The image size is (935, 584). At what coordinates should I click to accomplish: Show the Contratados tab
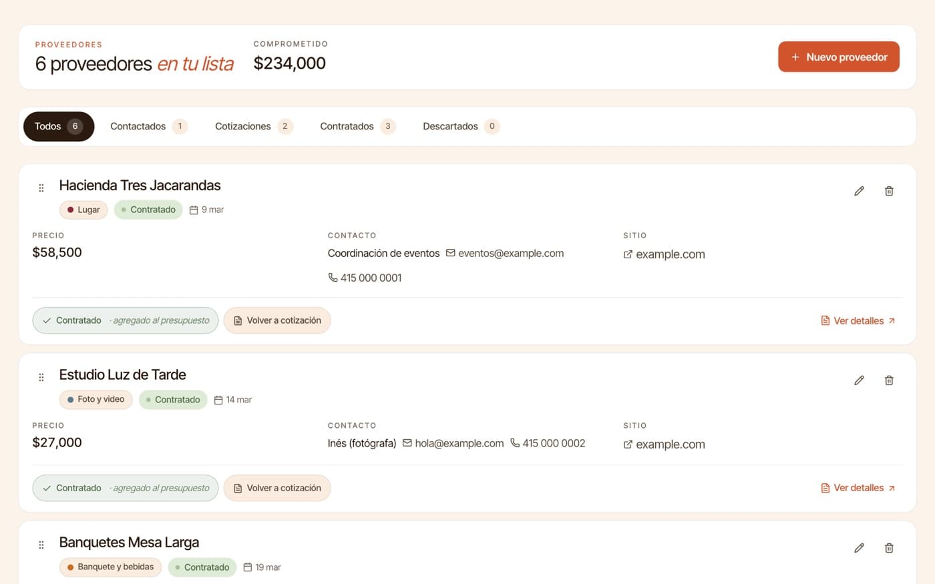click(x=357, y=126)
